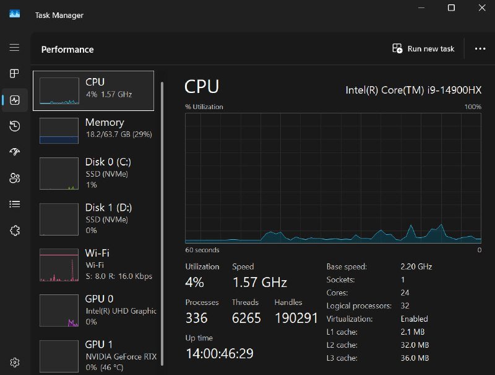
Task: Open the Users page icon
Action: point(14,179)
